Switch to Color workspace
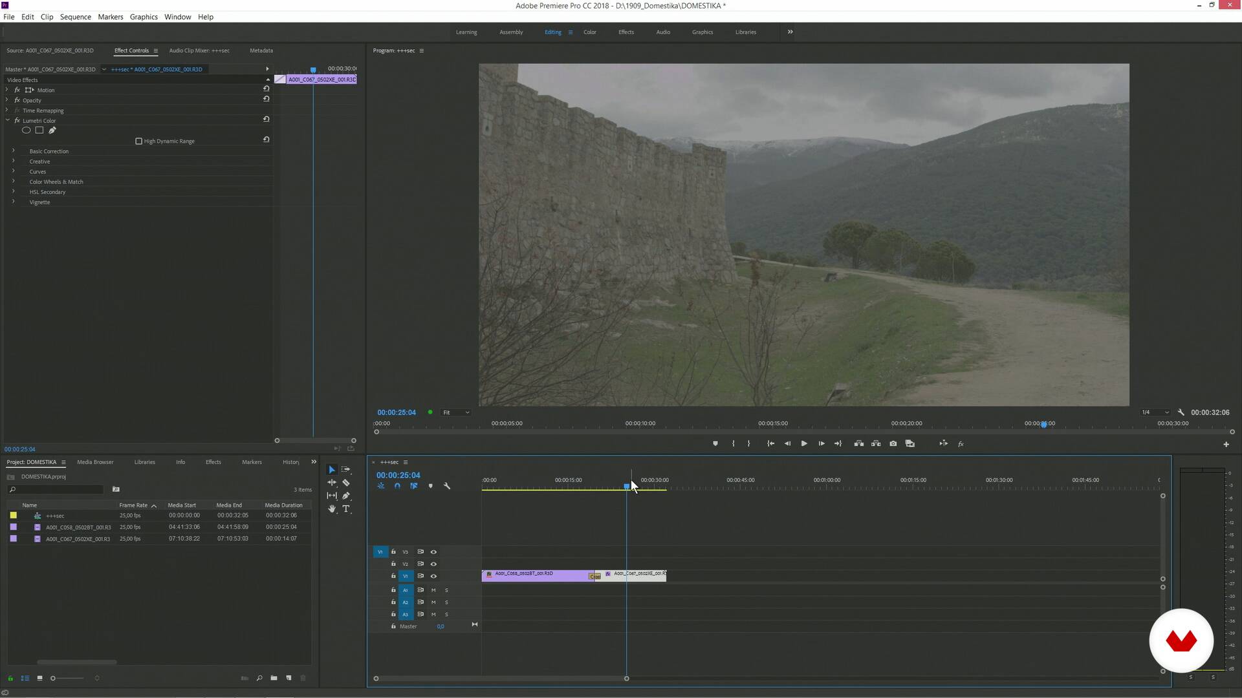The height and width of the screenshot is (698, 1242). (x=590, y=32)
